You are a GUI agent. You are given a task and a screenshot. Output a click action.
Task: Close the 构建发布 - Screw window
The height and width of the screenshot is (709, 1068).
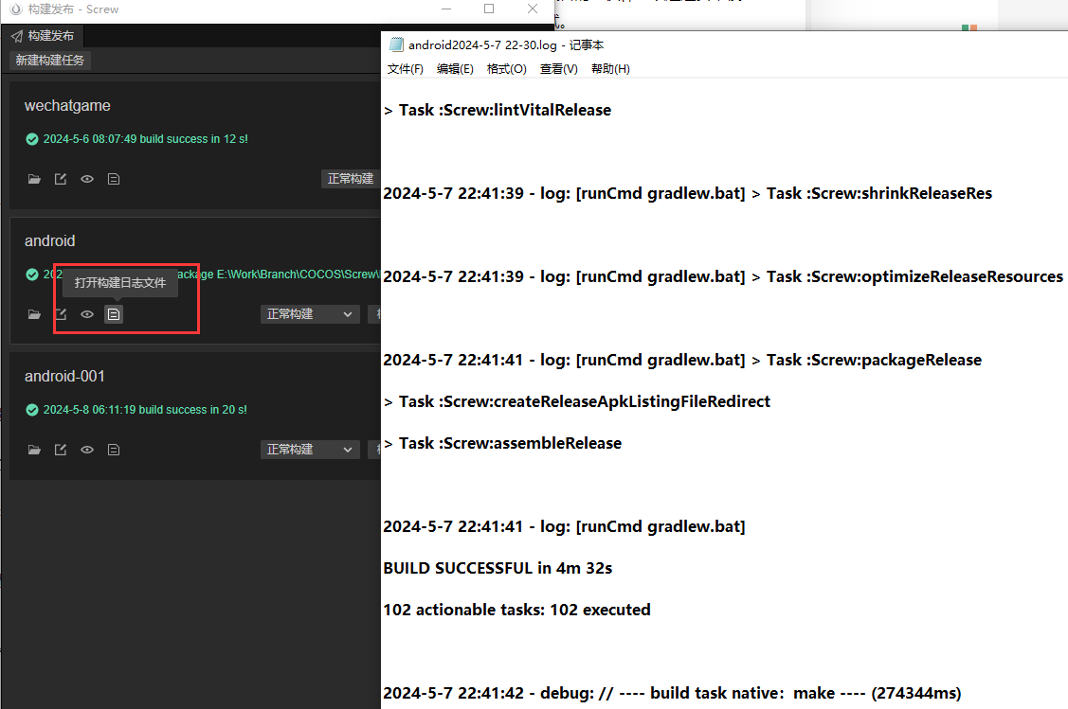click(533, 9)
